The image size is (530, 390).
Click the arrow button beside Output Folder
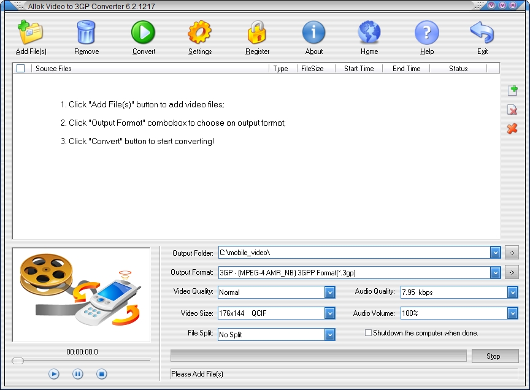pos(512,253)
